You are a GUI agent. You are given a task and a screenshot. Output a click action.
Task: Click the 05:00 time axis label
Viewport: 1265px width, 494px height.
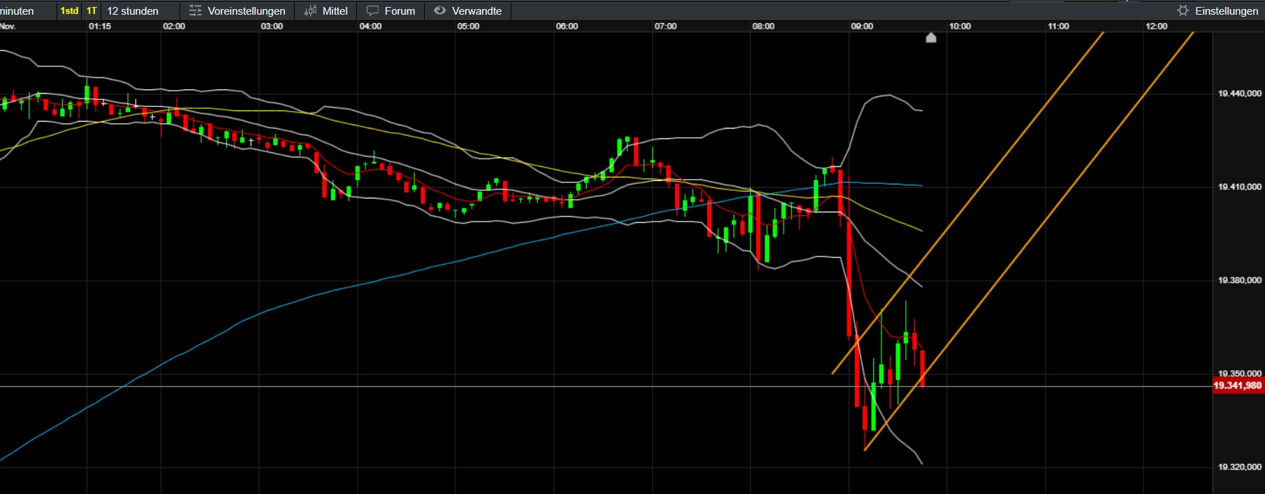[469, 27]
